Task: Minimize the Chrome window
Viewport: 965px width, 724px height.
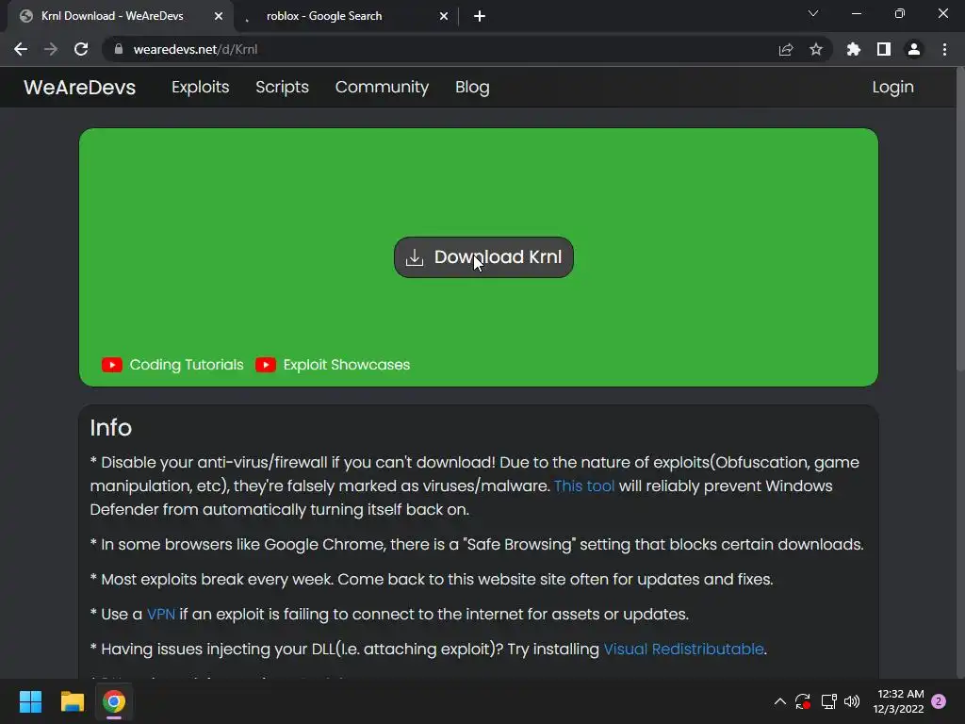Action: point(856,13)
